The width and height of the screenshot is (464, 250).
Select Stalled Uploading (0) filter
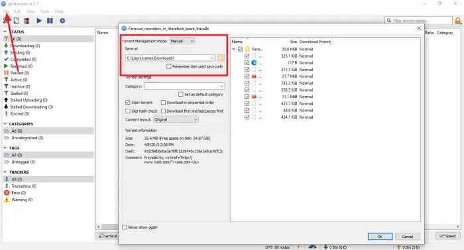point(29,100)
